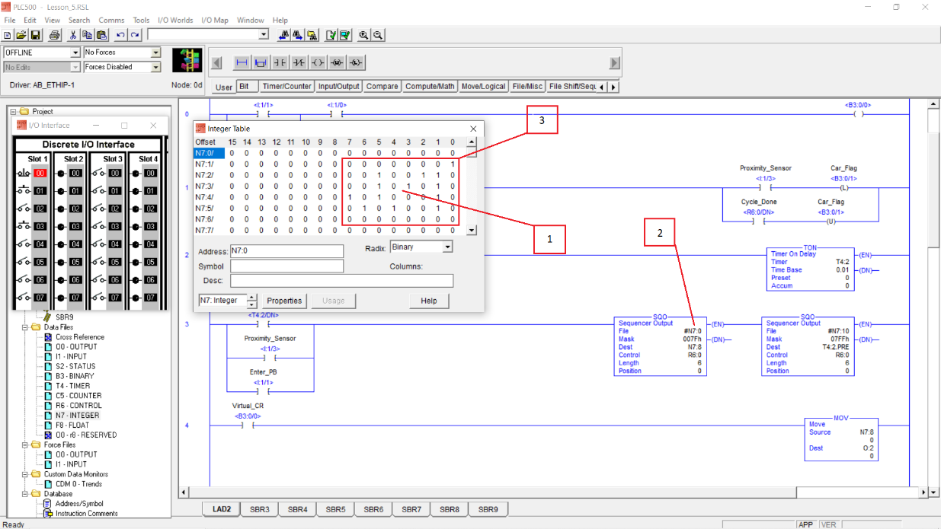This screenshot has width=941, height=529.
Task: Open the I/O Worlds menu
Action: [175, 21]
